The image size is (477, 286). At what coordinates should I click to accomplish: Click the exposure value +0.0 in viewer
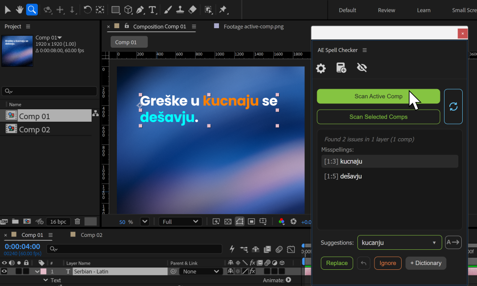click(x=306, y=222)
